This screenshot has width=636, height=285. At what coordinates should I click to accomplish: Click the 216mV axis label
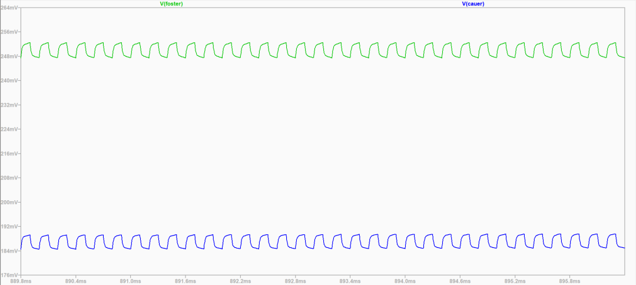pos(8,154)
